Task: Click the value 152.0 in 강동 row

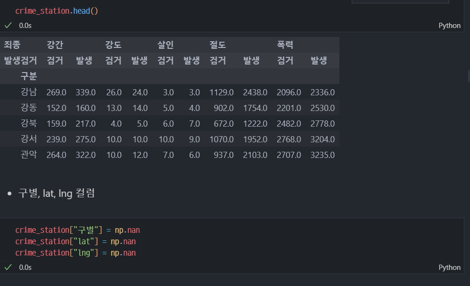Action: [x=56, y=108]
